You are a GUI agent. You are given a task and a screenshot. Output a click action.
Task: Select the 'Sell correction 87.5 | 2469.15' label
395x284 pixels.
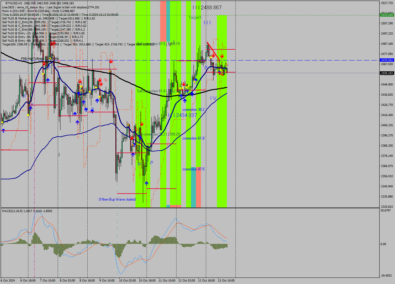pyautogui.click(x=158, y=44)
